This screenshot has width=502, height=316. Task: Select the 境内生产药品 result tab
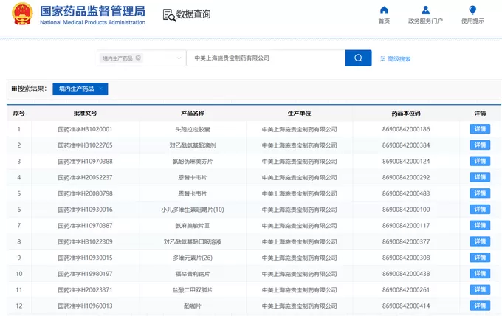tap(80, 89)
